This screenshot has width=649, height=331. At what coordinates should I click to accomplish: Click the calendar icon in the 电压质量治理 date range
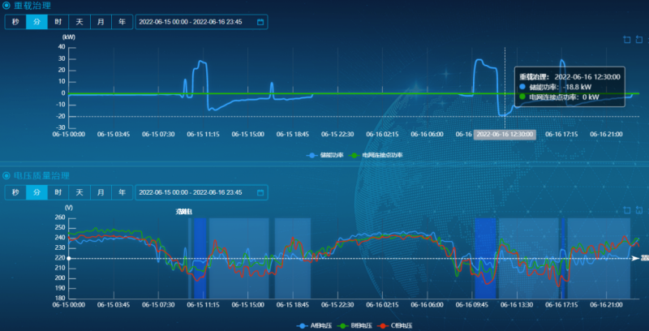click(260, 192)
